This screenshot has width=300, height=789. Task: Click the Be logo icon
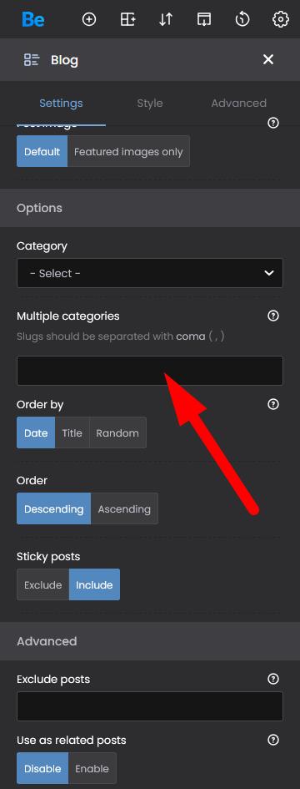click(x=33, y=20)
